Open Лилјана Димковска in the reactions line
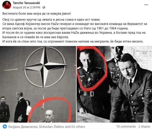This screenshot has width=152, height=129. click(23, 127)
